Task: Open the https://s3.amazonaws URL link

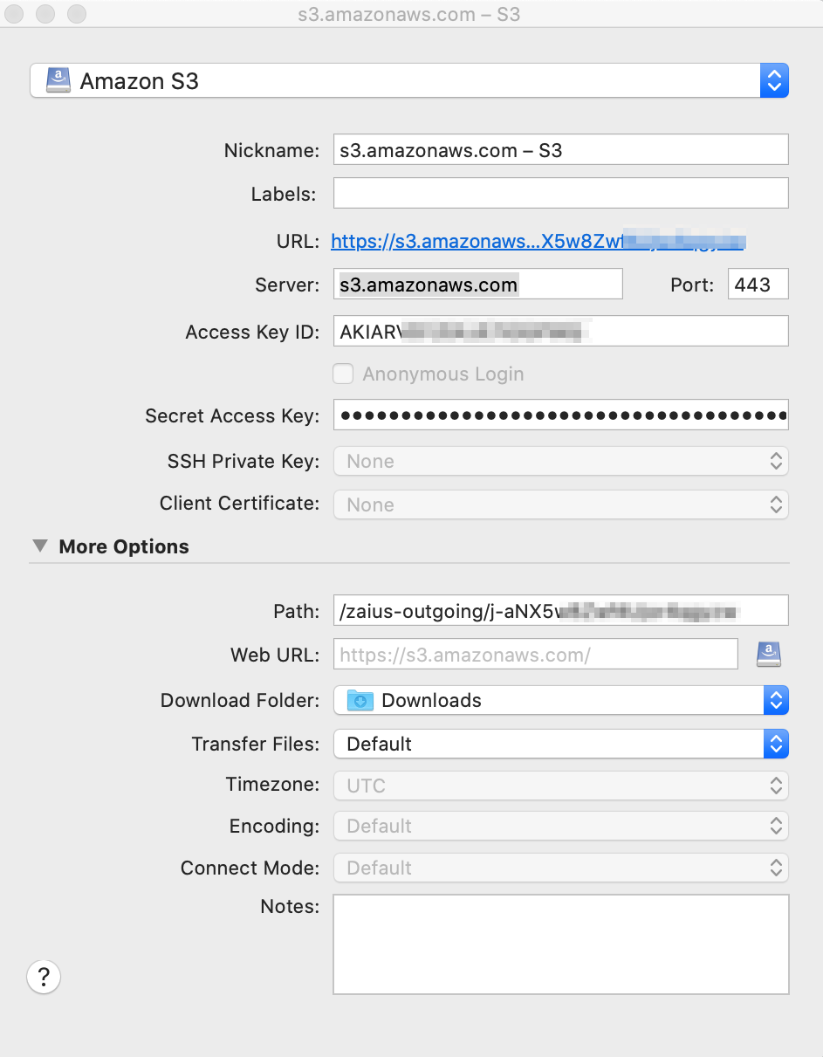Action: tap(538, 242)
